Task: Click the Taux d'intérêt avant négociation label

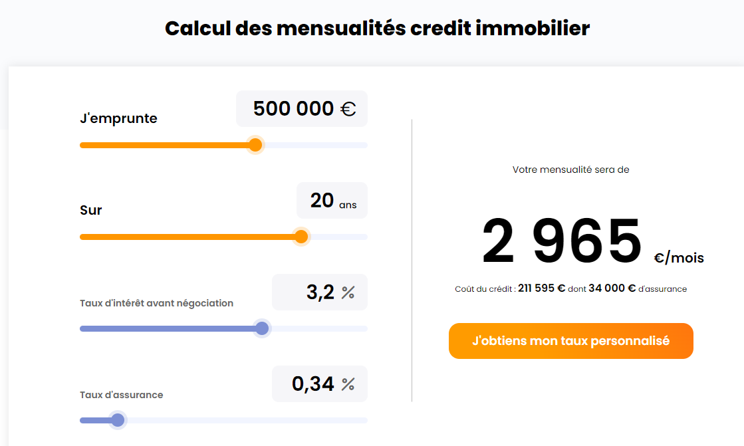Action: (156, 303)
